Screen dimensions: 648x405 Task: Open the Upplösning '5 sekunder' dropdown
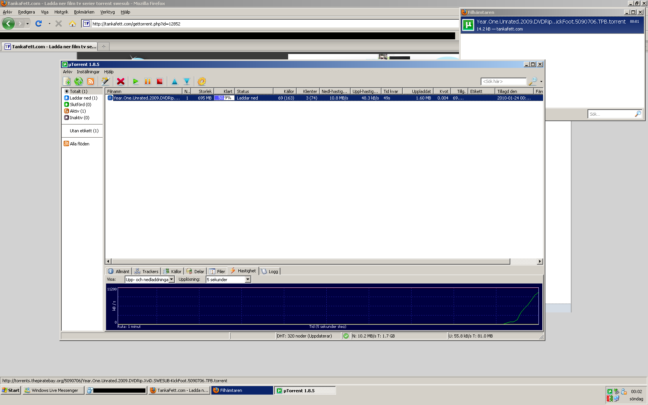tap(228, 279)
